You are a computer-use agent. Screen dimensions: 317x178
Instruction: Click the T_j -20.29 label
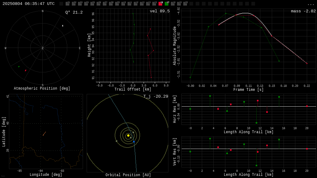[156, 96]
